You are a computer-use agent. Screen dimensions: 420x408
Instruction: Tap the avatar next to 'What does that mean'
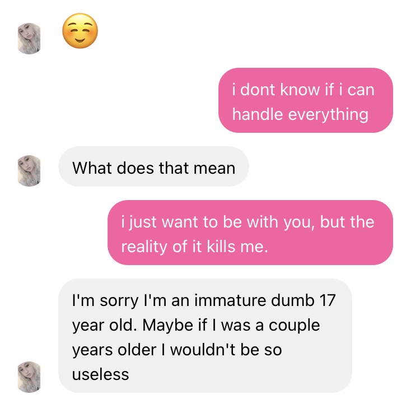[x=29, y=171]
